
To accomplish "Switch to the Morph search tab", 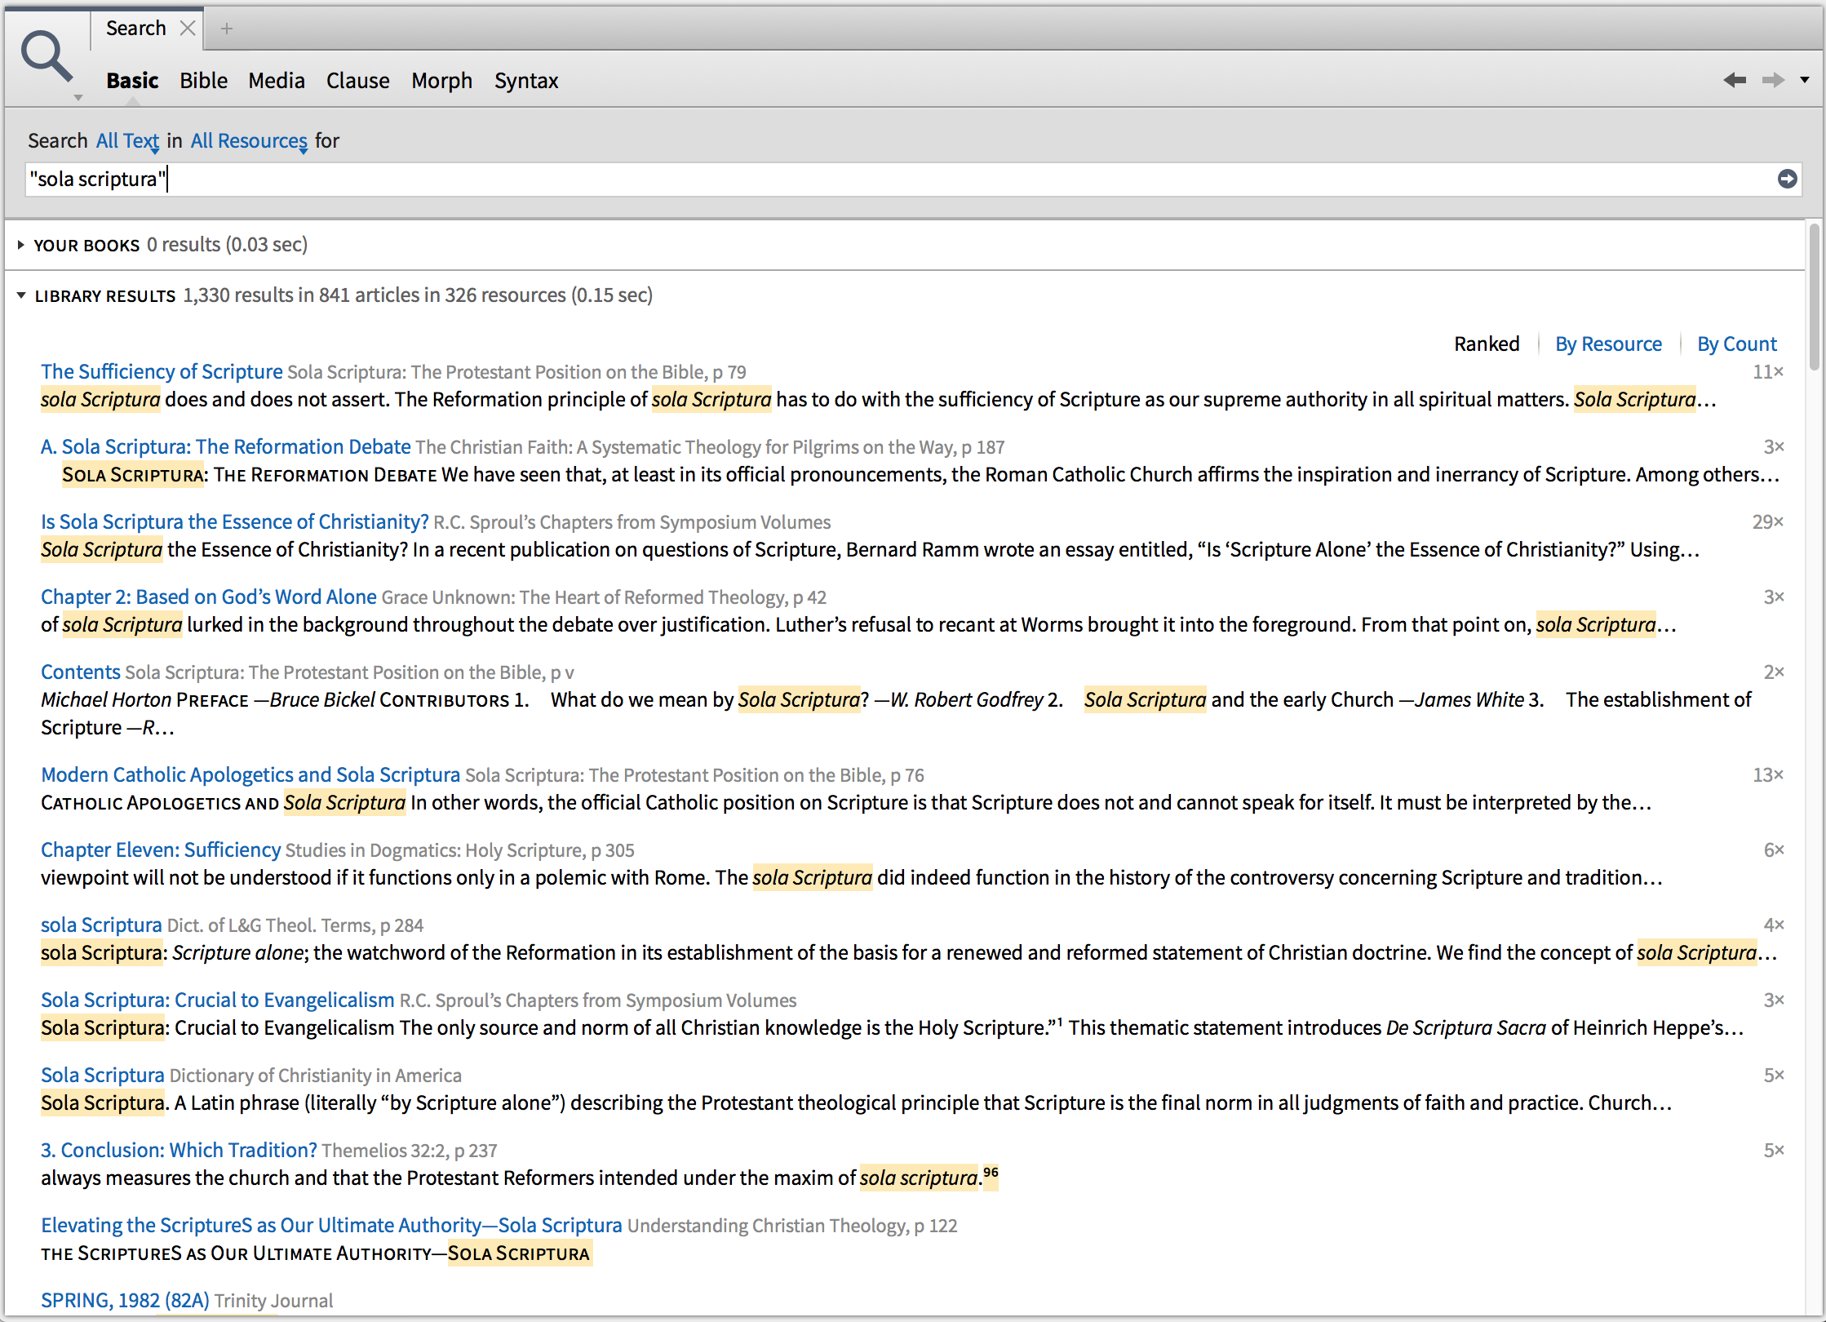I will tap(441, 81).
